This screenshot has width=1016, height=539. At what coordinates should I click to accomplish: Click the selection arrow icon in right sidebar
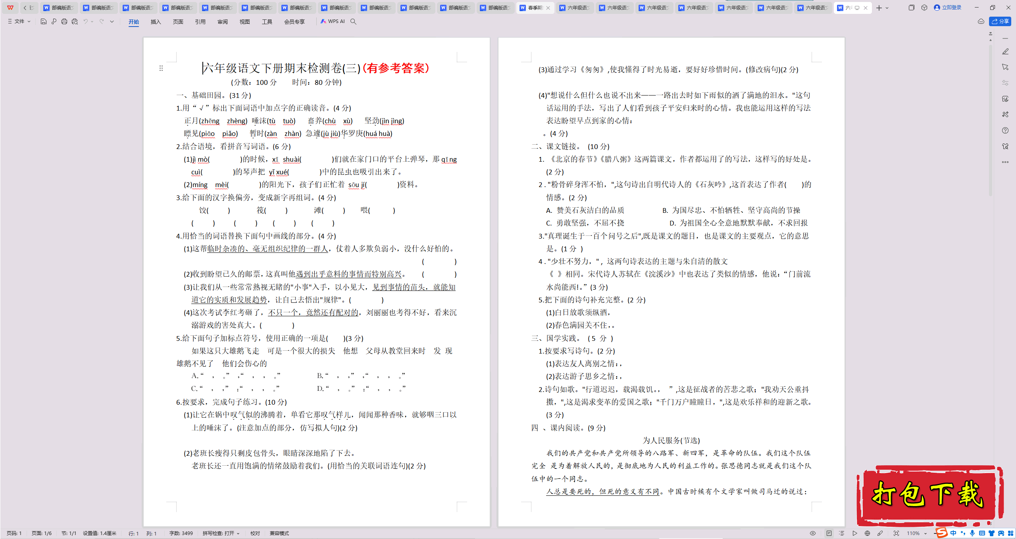point(1005,67)
